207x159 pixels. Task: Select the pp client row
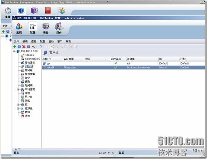[x=123, y=64]
